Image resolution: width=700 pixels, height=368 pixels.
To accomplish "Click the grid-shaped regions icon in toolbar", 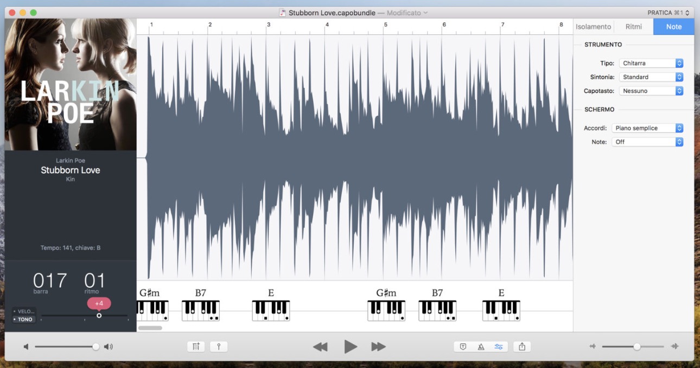I will point(196,346).
